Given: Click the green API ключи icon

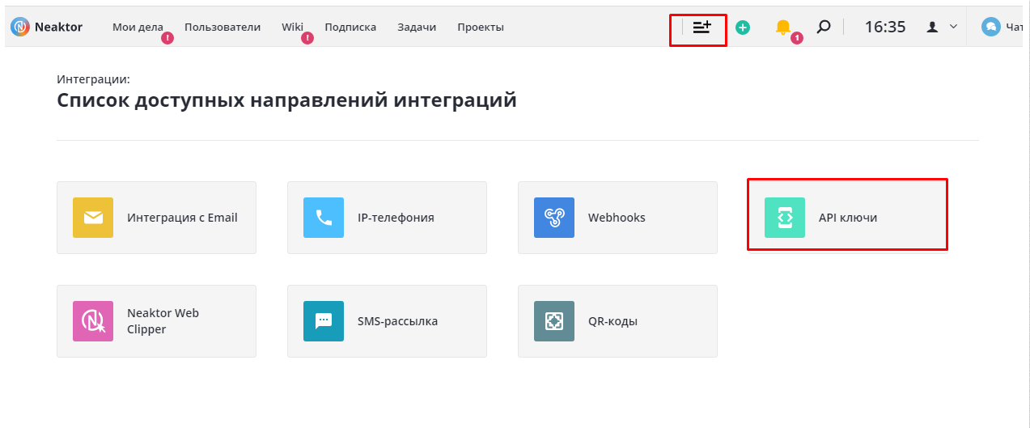Looking at the screenshot, I should tap(785, 218).
